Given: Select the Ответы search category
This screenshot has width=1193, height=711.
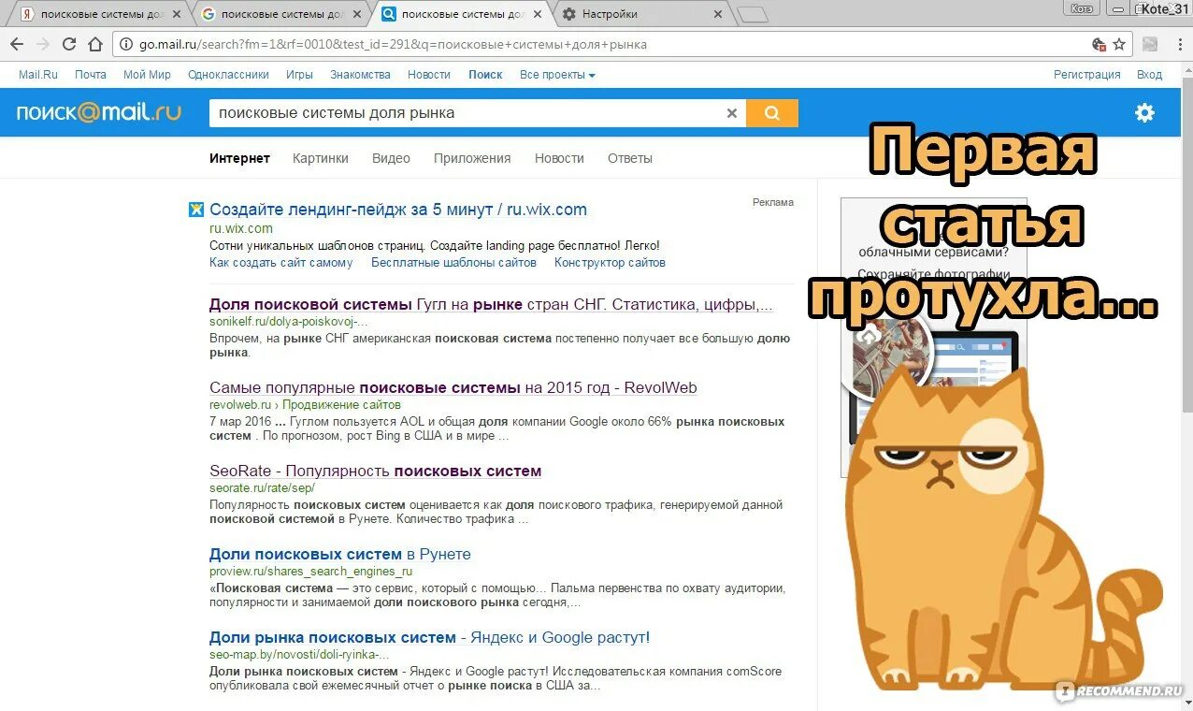Looking at the screenshot, I should [630, 158].
